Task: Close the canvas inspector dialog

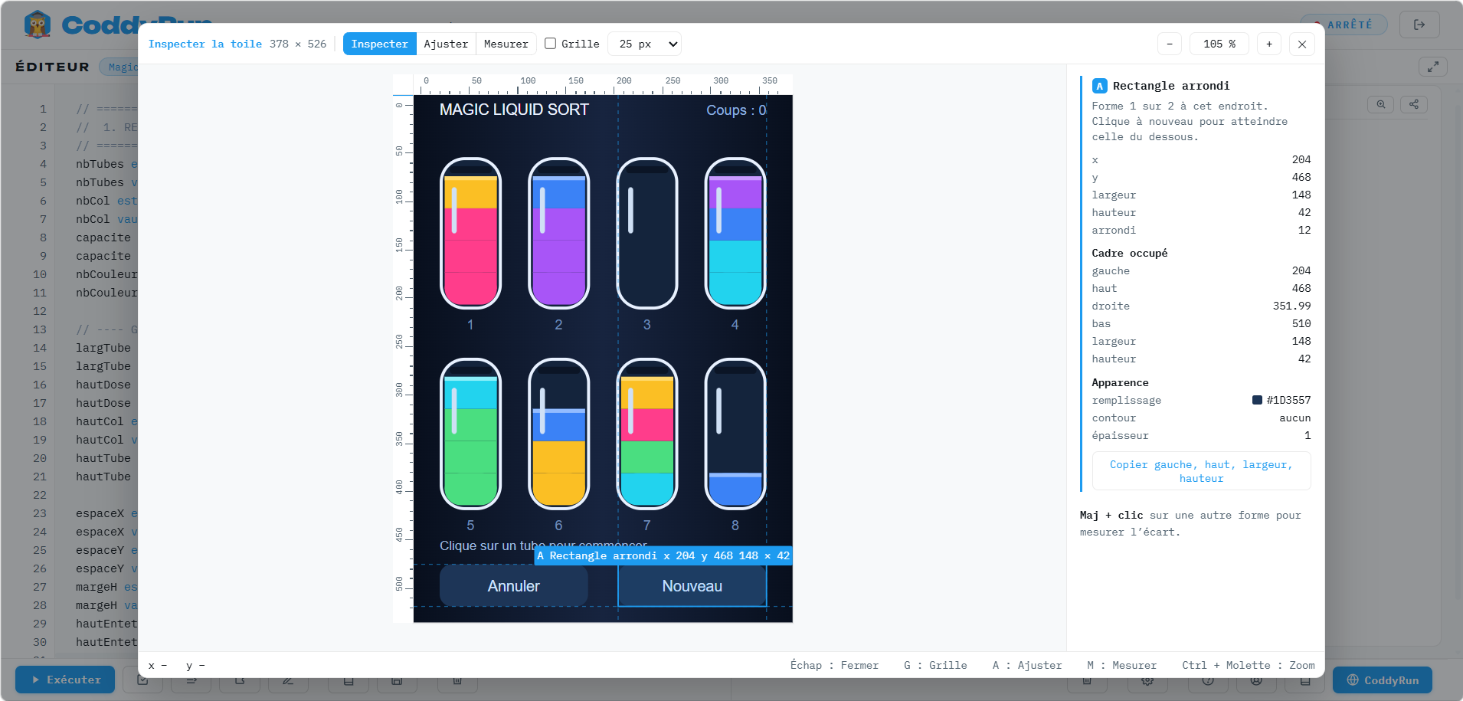Action: 1302,44
